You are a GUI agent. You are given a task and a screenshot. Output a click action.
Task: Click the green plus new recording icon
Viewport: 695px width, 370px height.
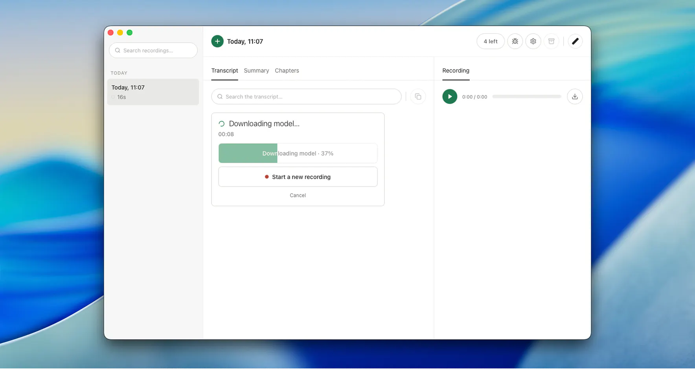(217, 41)
